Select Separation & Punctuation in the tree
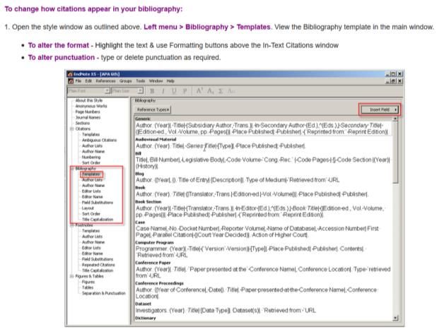 click(x=104, y=293)
